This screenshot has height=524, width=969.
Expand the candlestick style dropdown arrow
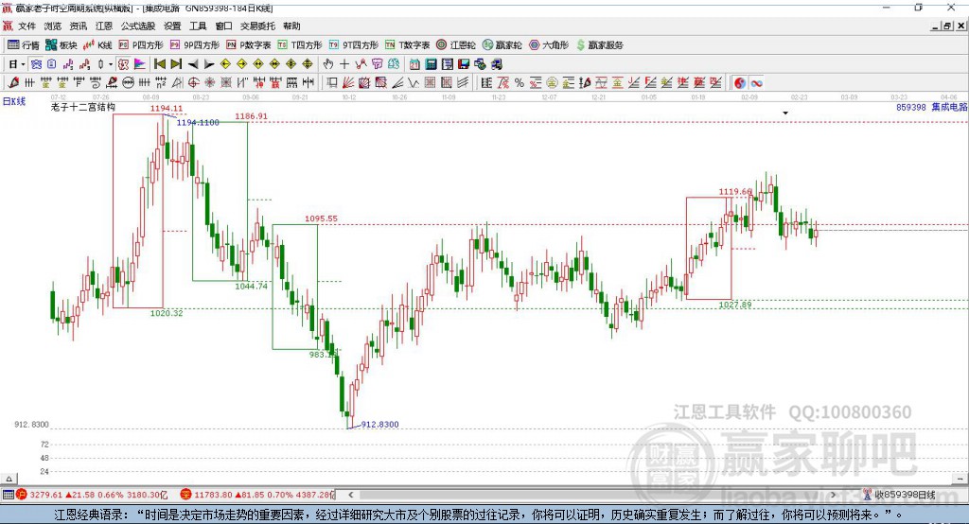coord(111,64)
